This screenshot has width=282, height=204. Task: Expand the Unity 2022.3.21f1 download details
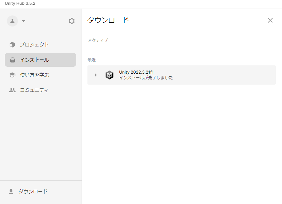click(96, 75)
